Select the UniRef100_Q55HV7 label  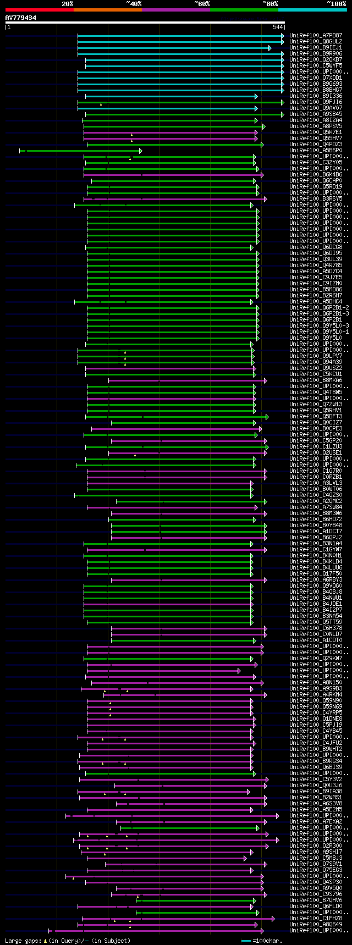[x=316, y=138]
